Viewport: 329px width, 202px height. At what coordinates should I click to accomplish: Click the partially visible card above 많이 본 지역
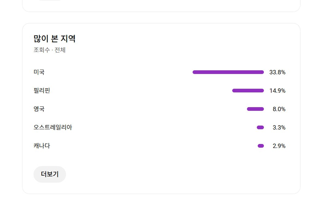point(161,6)
